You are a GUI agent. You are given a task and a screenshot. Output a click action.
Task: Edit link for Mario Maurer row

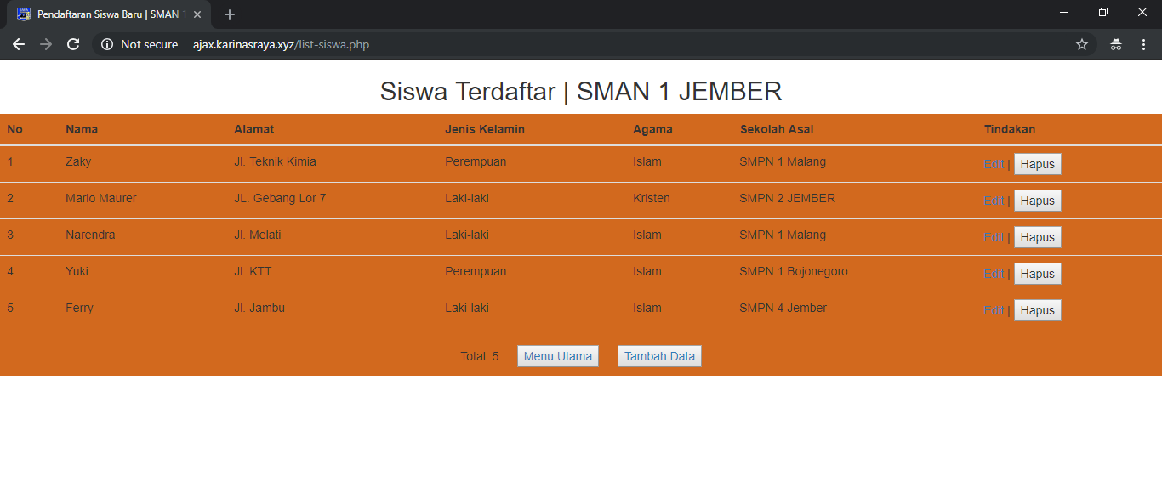994,201
